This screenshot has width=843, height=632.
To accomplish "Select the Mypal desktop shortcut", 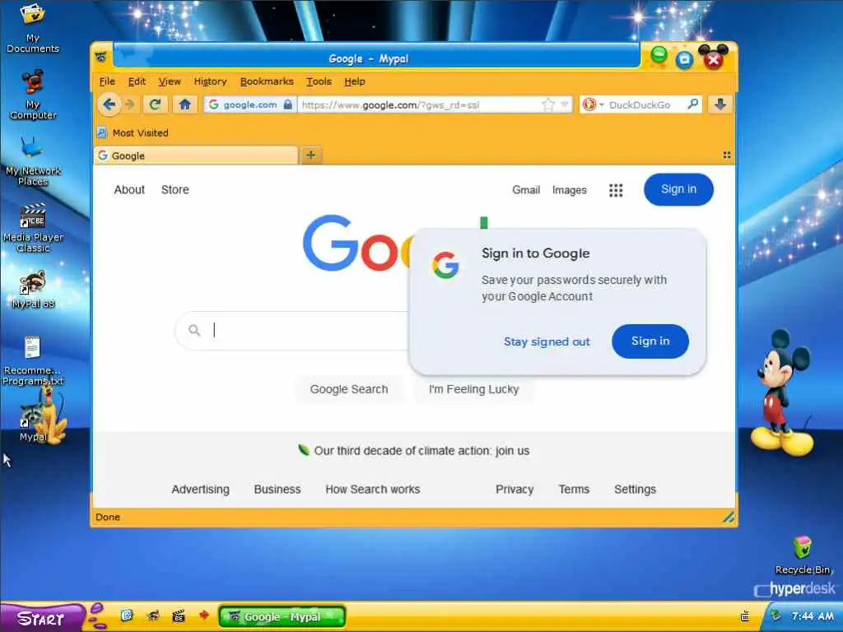I will (33, 422).
